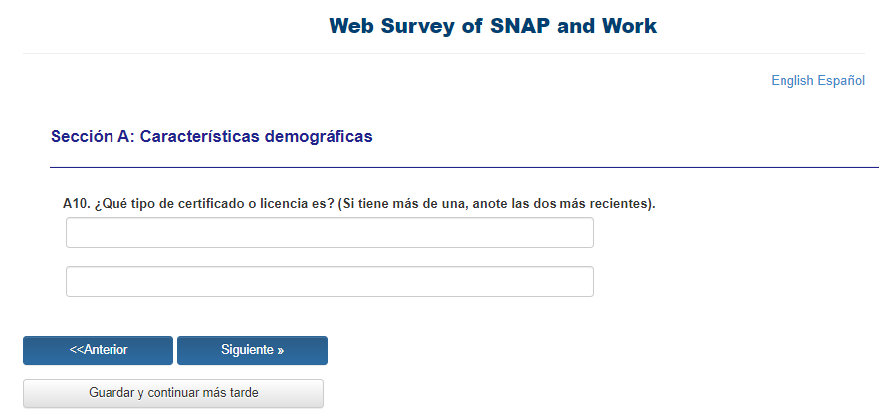Return to the previous survey question
The width and height of the screenshot is (895, 420).
pyautogui.click(x=99, y=350)
